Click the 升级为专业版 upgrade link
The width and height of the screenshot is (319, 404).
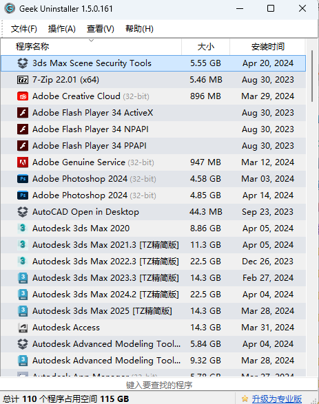tap(277, 399)
